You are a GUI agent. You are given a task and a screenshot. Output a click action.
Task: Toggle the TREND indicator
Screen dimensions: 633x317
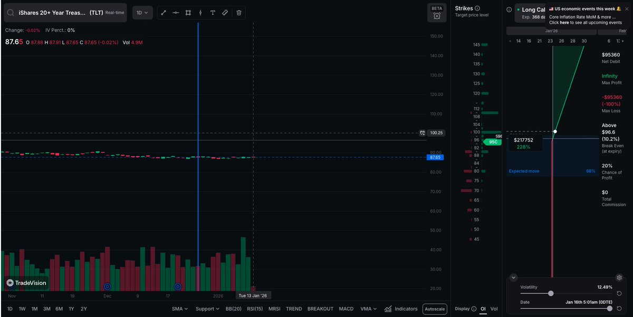(294, 309)
